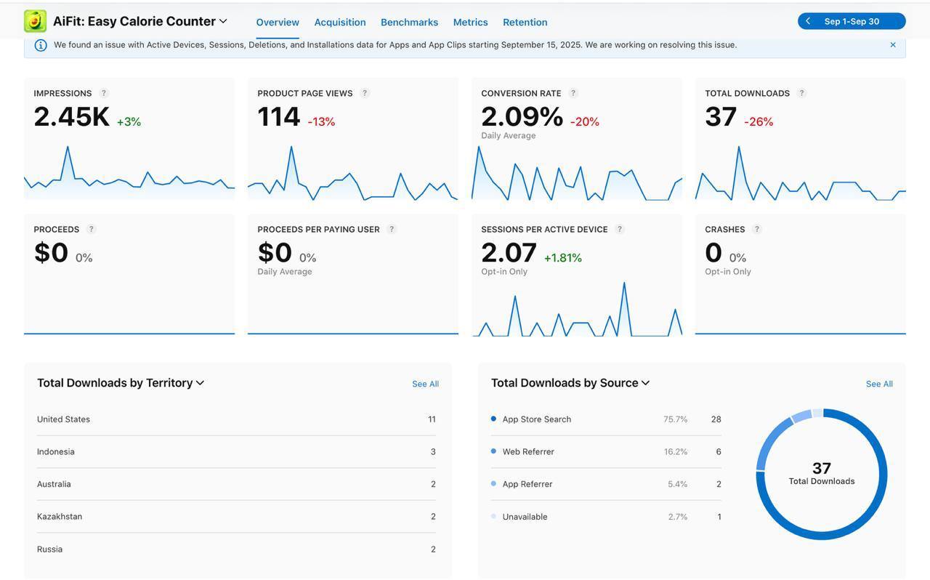Dismiss the data issue banner

892,44
